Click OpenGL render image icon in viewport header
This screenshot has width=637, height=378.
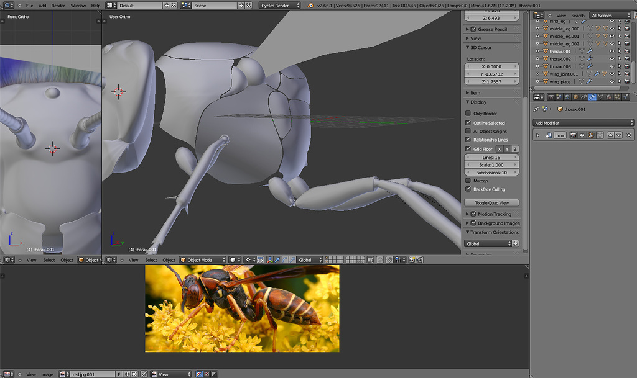[x=411, y=259]
